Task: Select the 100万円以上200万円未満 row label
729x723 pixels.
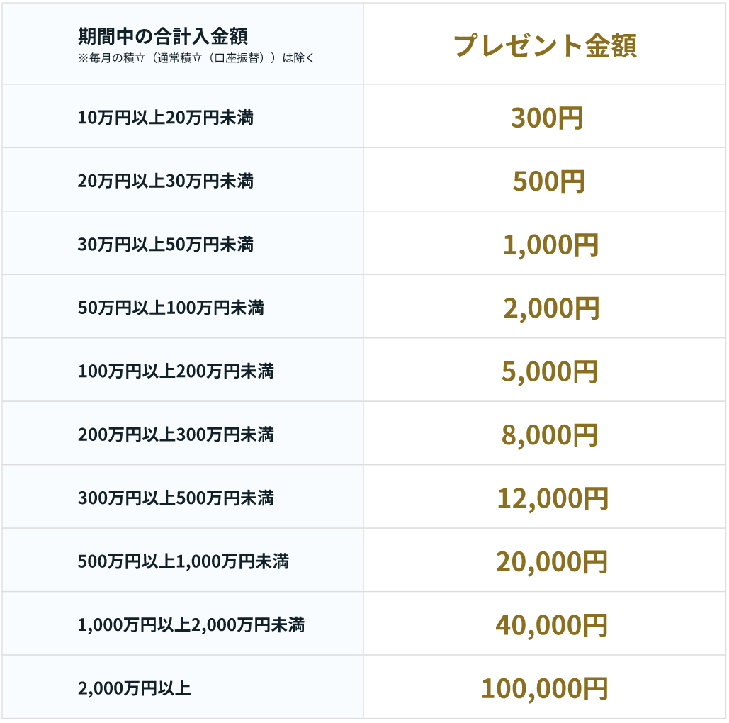Action: (x=176, y=371)
